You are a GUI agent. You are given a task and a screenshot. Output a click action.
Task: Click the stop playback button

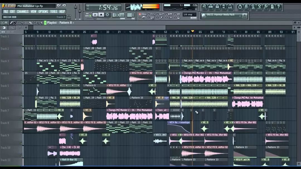(101, 15)
